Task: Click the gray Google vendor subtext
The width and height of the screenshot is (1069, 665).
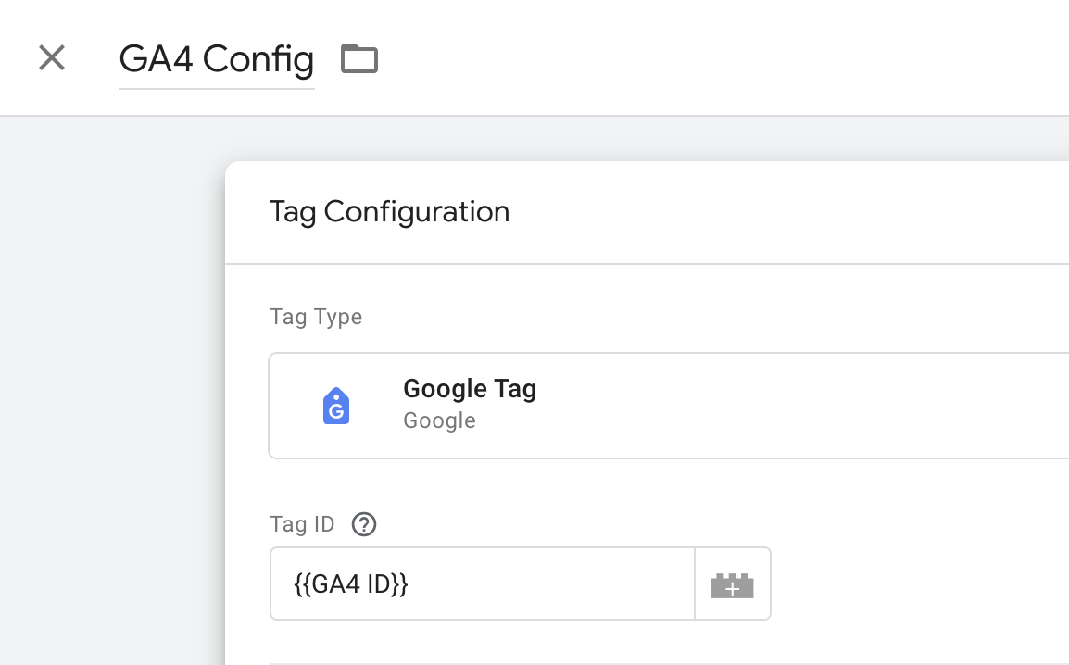Action: [x=440, y=420]
